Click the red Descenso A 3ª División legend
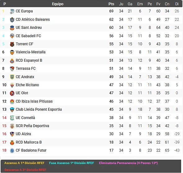Screen dimensions: 183x173 coord(25,170)
